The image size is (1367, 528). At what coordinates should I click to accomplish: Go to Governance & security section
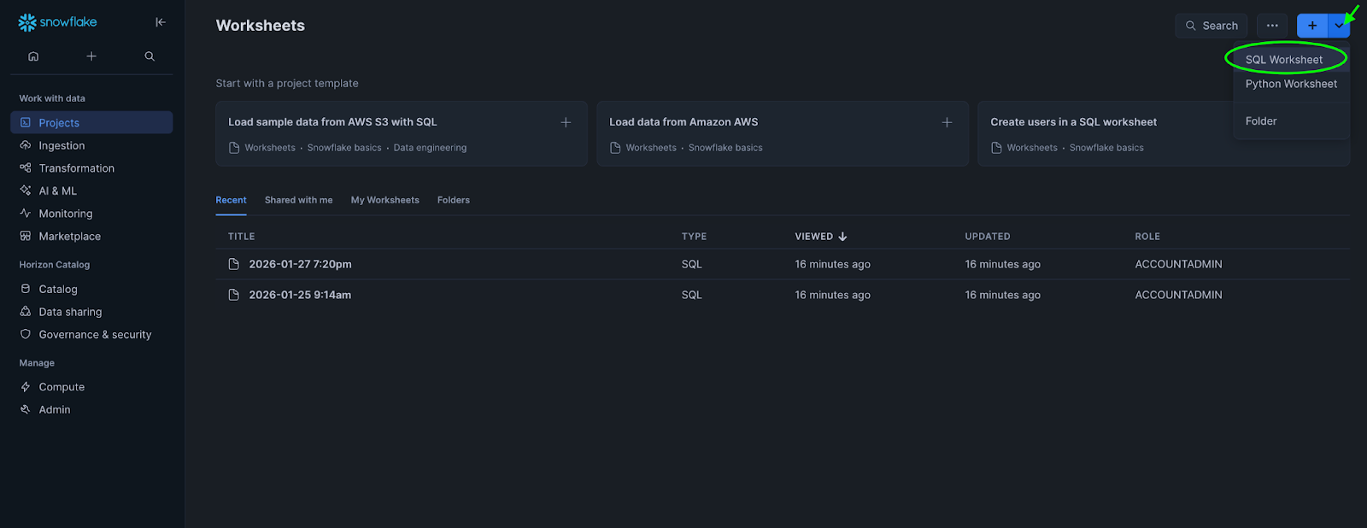95,335
